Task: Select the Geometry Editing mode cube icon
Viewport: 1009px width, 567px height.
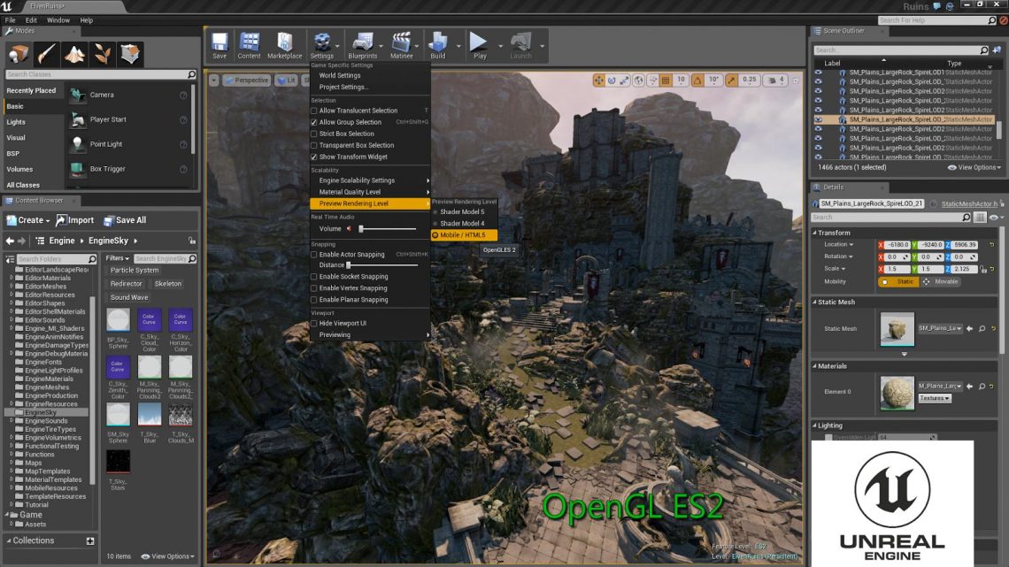Action: 131,54
